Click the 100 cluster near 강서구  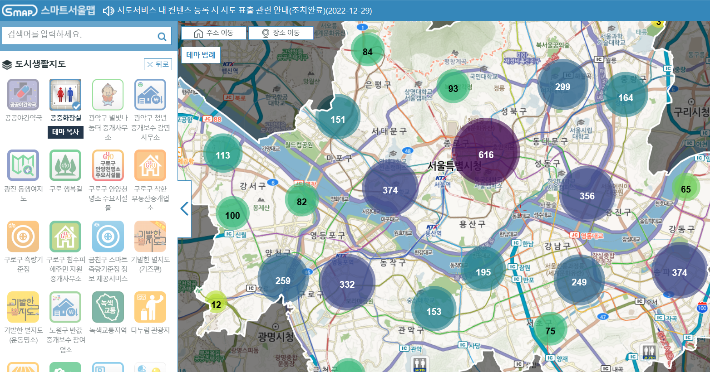click(232, 213)
